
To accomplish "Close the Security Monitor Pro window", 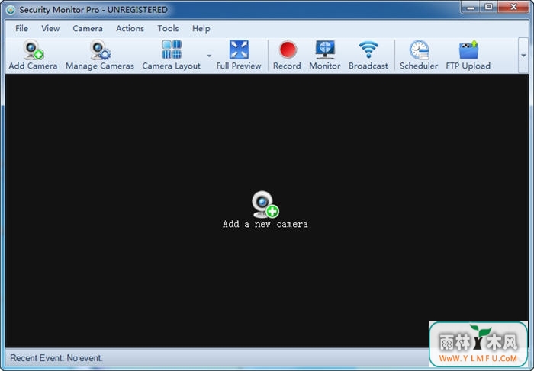I will click(x=513, y=7).
